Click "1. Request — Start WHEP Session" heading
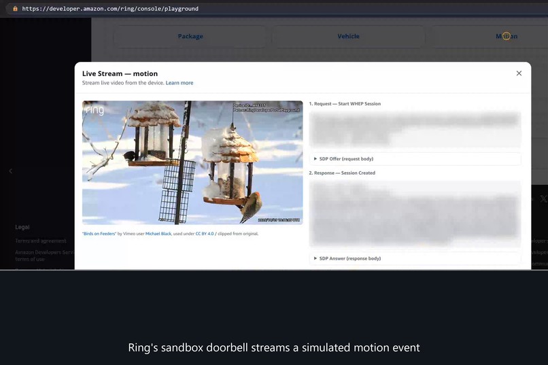The image size is (548, 365). [x=345, y=104]
